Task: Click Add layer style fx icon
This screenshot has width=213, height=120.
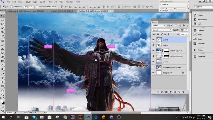Action: (162, 92)
